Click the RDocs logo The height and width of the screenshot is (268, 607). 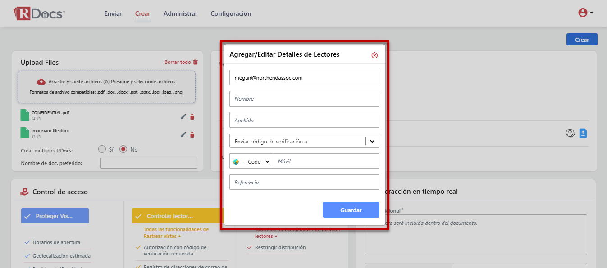click(39, 13)
